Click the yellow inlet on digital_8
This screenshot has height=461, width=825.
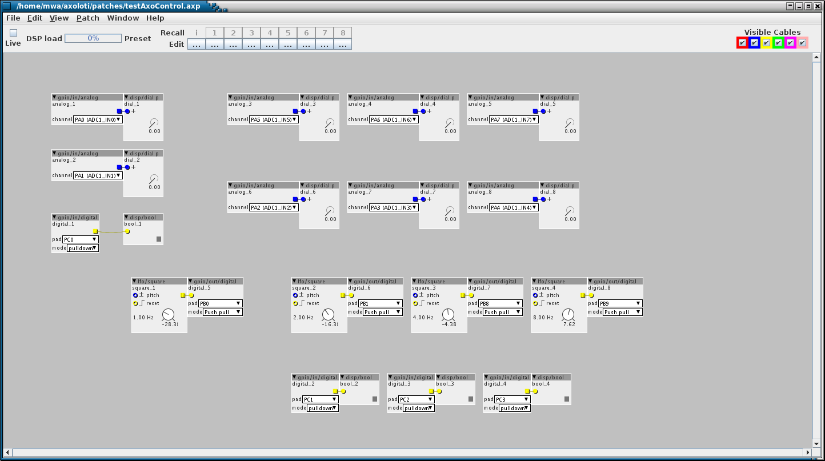click(591, 295)
